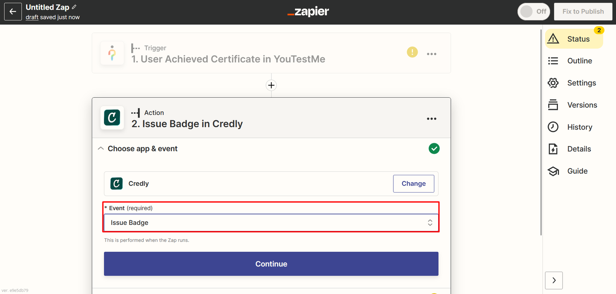Click the plus icon to add step
The image size is (616, 294).
pos(271,85)
